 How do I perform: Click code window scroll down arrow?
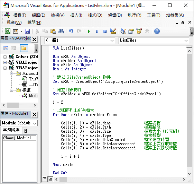tap(189, 174)
